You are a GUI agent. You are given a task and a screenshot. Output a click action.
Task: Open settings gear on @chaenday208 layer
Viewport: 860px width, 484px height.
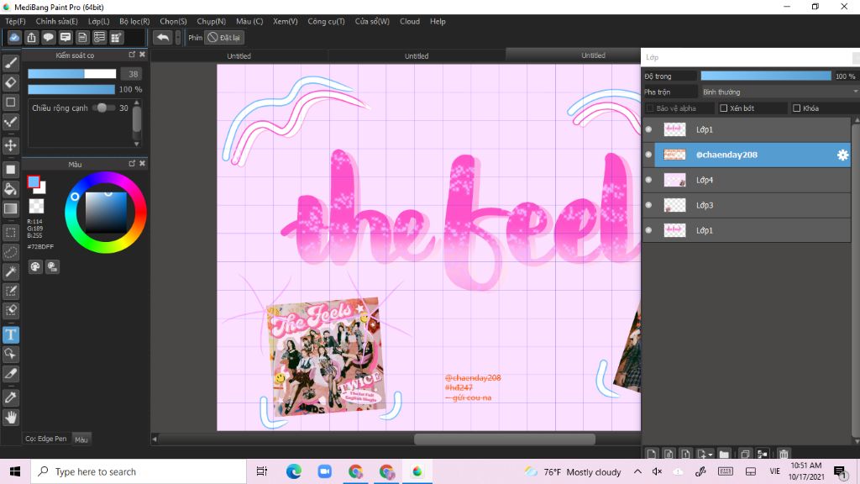[x=842, y=155]
